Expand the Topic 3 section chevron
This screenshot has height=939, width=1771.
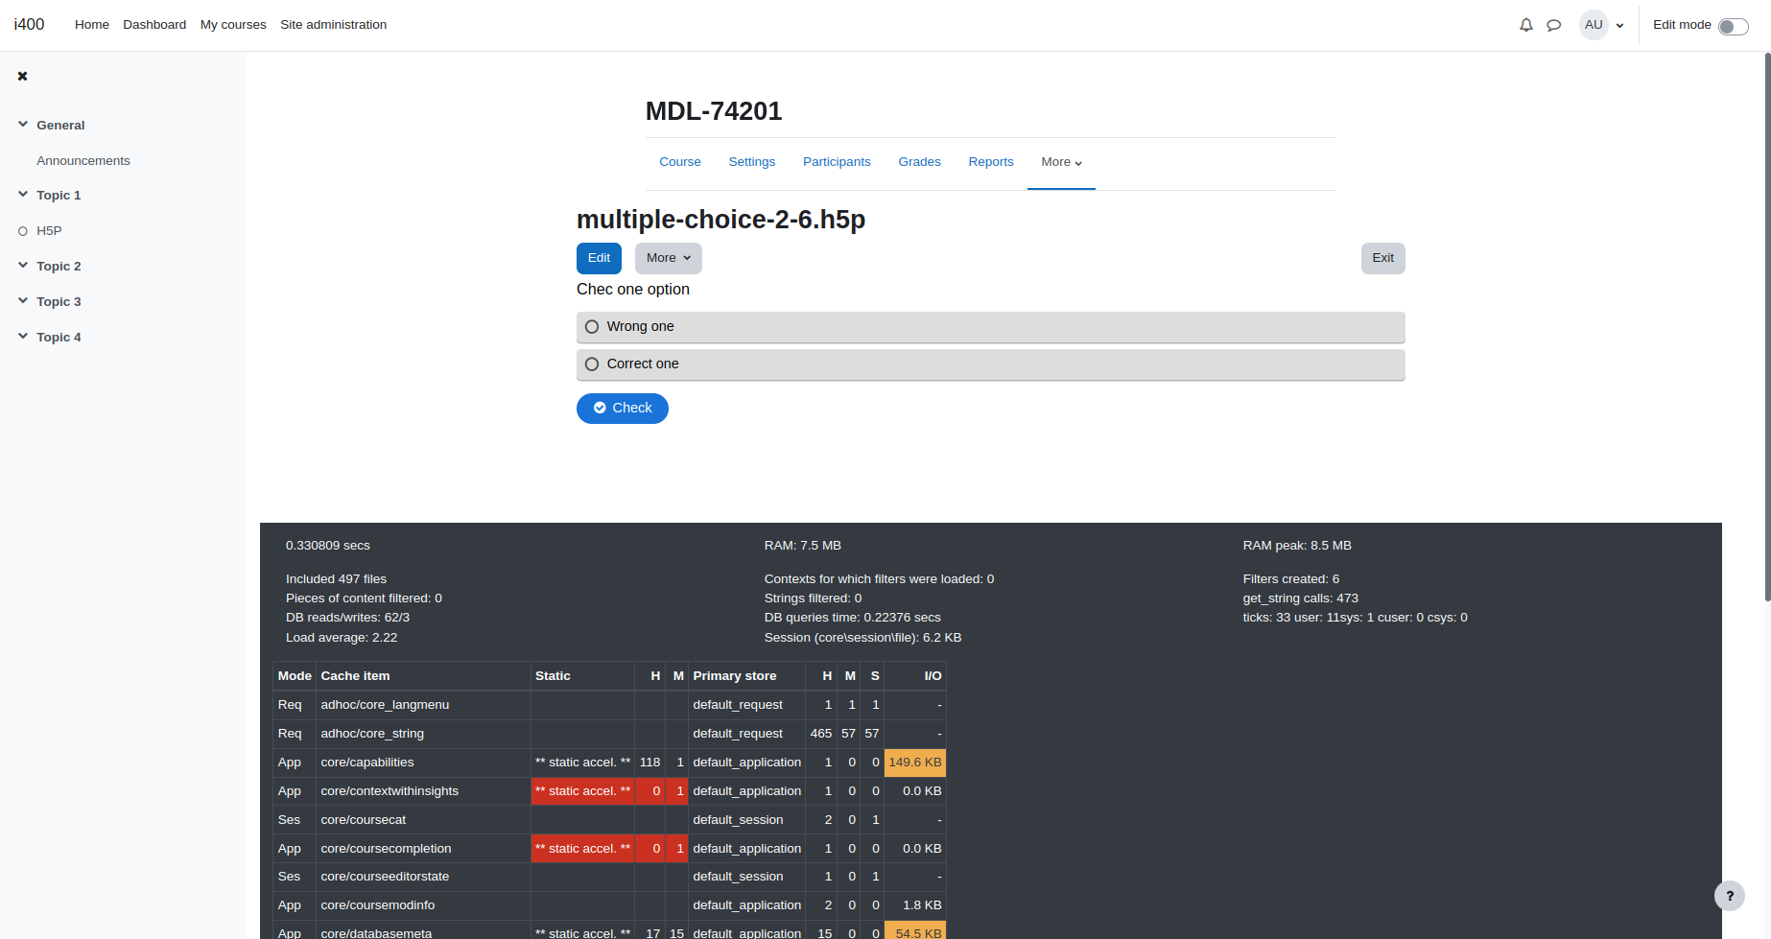[x=23, y=301]
